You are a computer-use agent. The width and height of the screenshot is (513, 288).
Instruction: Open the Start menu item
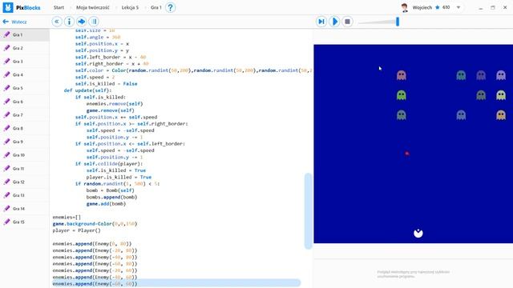[x=59, y=7]
